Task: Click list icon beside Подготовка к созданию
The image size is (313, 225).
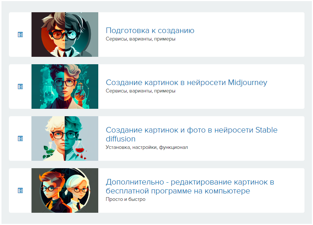Action: point(20,35)
